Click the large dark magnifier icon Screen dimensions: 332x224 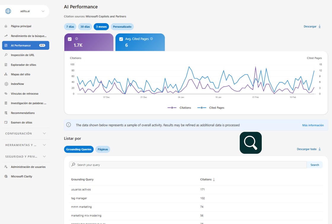(250, 143)
